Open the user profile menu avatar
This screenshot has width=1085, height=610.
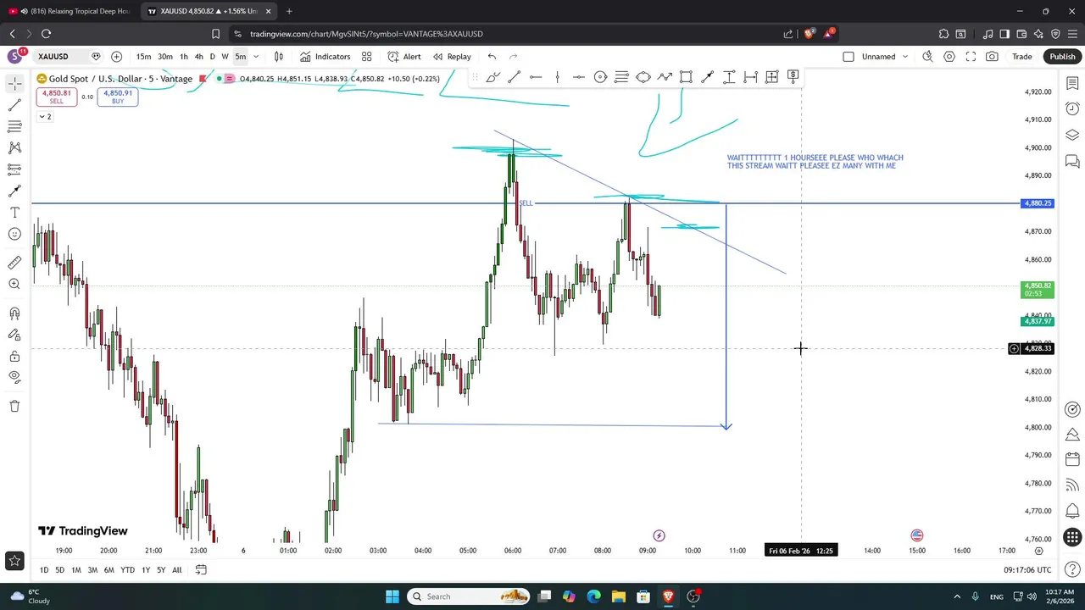tap(14, 57)
